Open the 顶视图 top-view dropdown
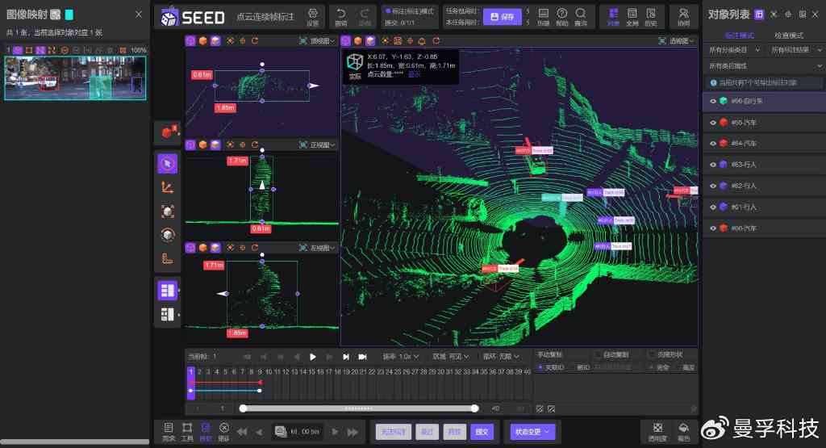 (x=317, y=40)
